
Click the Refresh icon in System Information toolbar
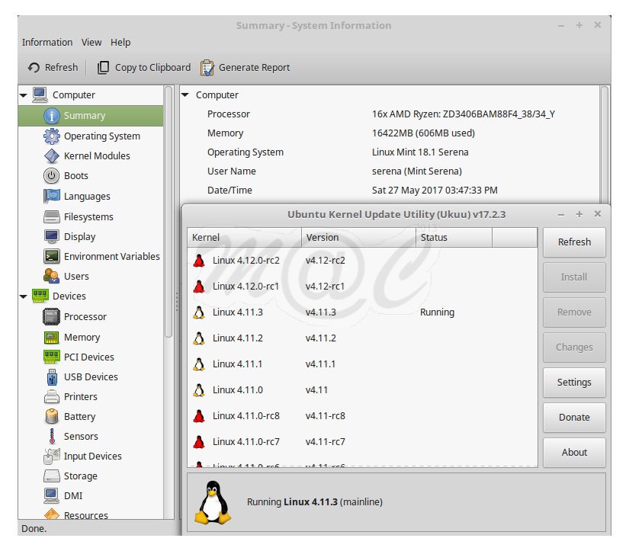[x=34, y=68]
